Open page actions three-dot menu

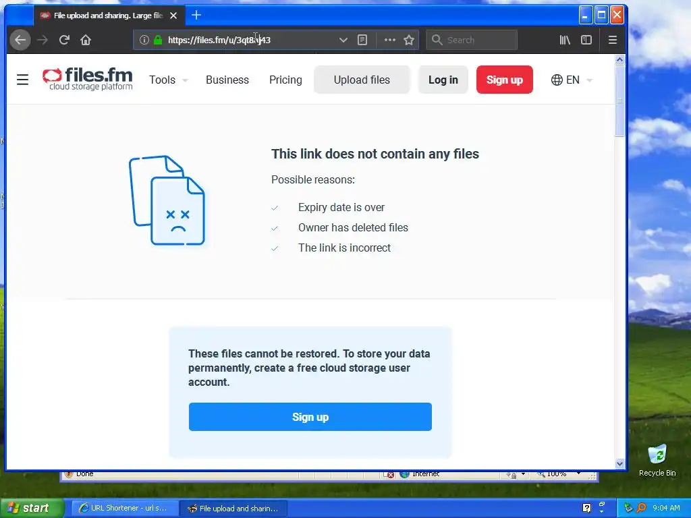point(389,40)
